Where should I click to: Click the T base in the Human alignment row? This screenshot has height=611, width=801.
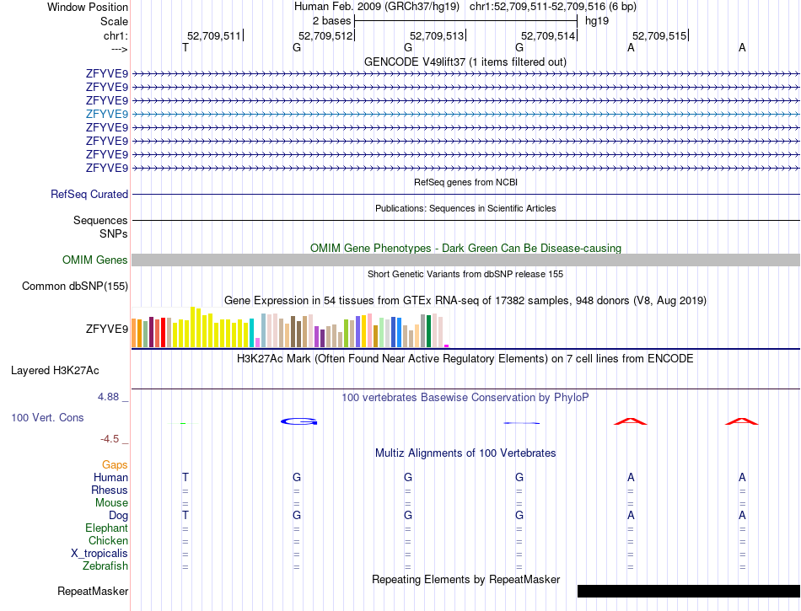click(185, 477)
